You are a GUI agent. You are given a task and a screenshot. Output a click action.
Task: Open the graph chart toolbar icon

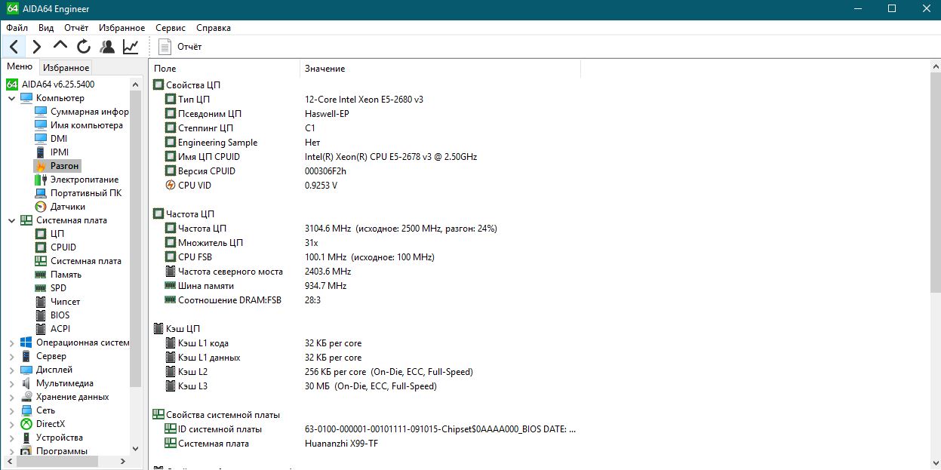[131, 46]
